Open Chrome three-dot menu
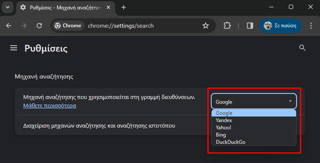 [x=311, y=26]
